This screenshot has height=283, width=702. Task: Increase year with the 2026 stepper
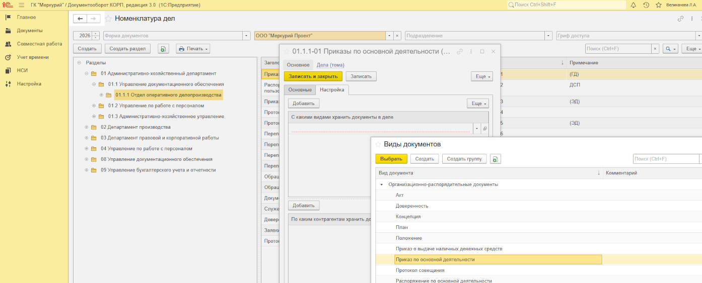96,34
